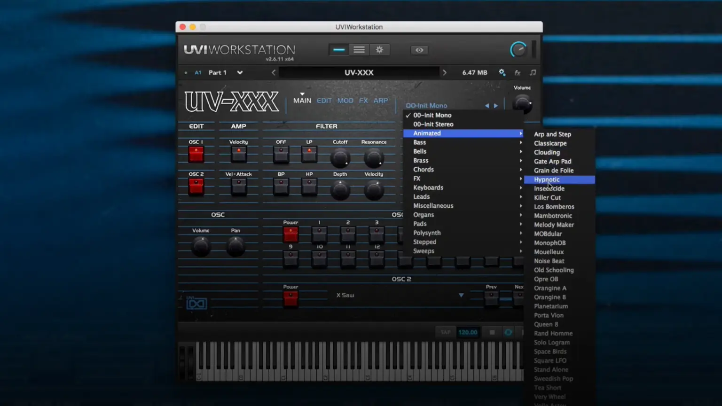Toggle OSC 2 edit button
The image size is (722, 406).
[196, 187]
